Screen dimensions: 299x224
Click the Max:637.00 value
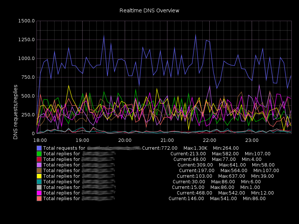pos(232,176)
